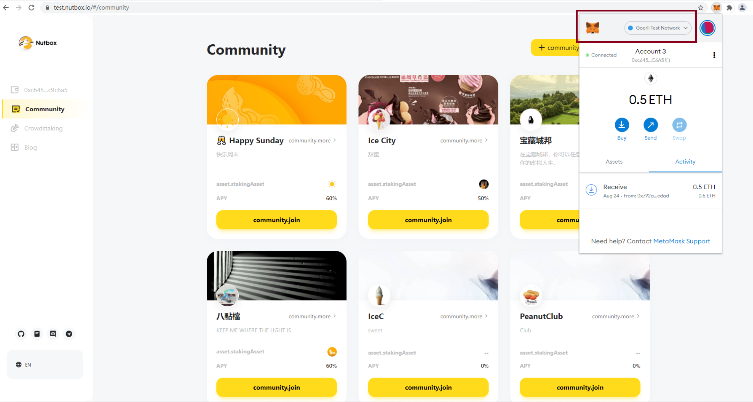
Task: Open the Discord icon in sidebar
Action: (x=53, y=334)
